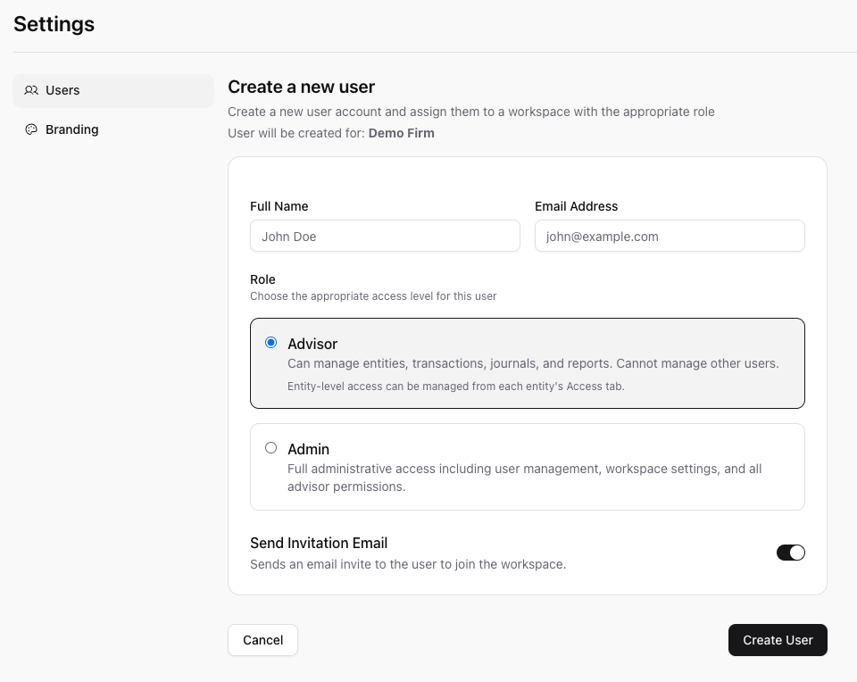The image size is (857, 682).
Task: Click the "Email Address" field label
Action: tap(576, 206)
